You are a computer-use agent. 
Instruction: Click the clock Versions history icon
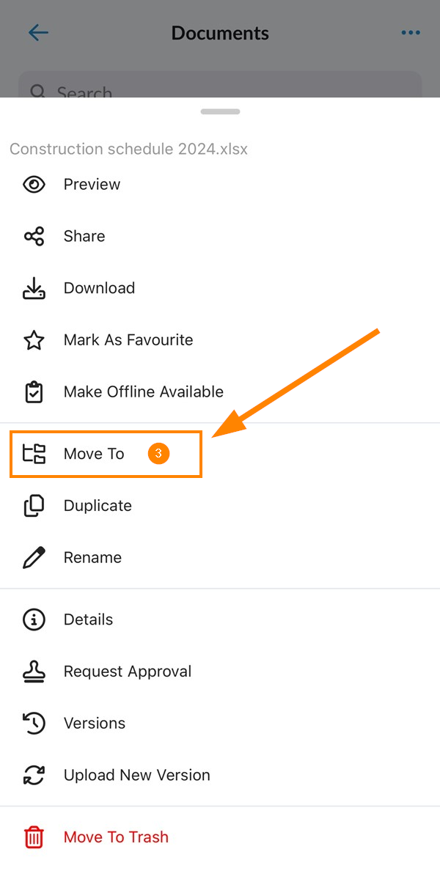point(34,723)
